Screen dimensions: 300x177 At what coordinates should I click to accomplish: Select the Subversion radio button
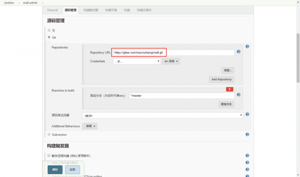[x=49, y=134]
